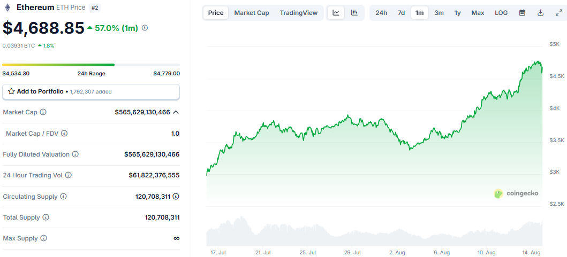Click the Max Supply infinity value
The height and width of the screenshot is (257, 567).
click(177, 239)
